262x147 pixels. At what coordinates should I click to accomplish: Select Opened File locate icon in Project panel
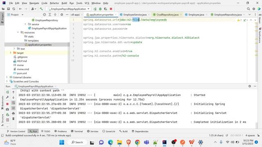(45, 15)
